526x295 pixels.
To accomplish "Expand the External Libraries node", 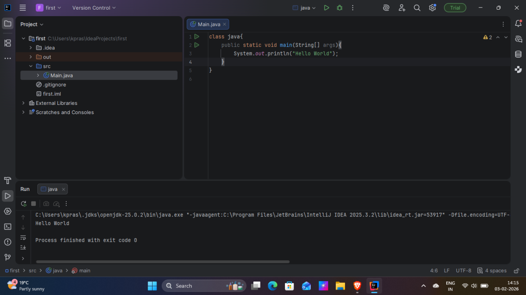I will pos(24,103).
